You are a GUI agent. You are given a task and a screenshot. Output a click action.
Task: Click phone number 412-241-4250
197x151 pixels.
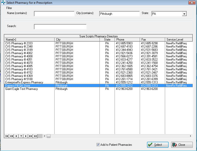click(124, 63)
